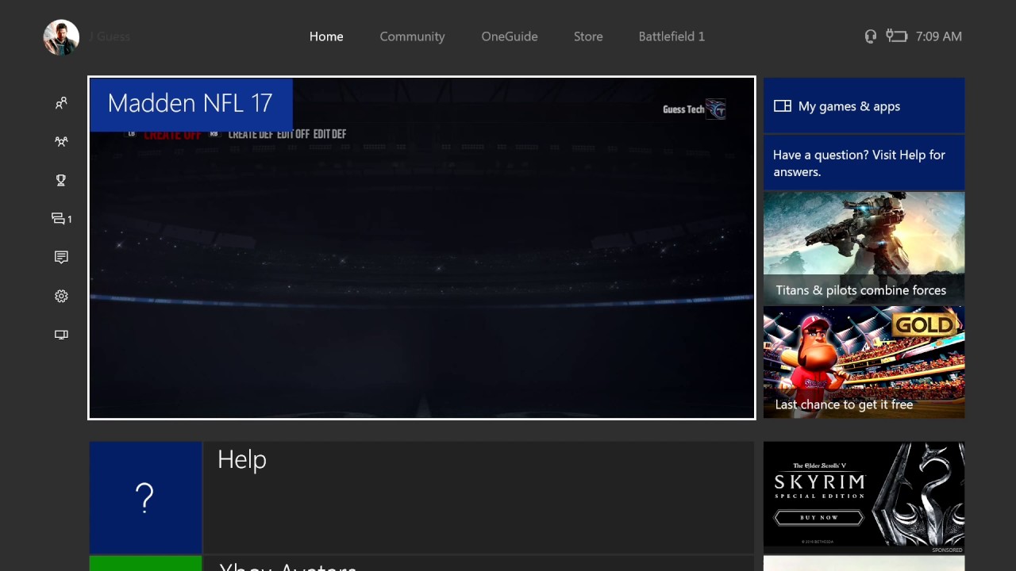Open the Store tab
This screenshot has width=1016, height=571.
click(588, 36)
